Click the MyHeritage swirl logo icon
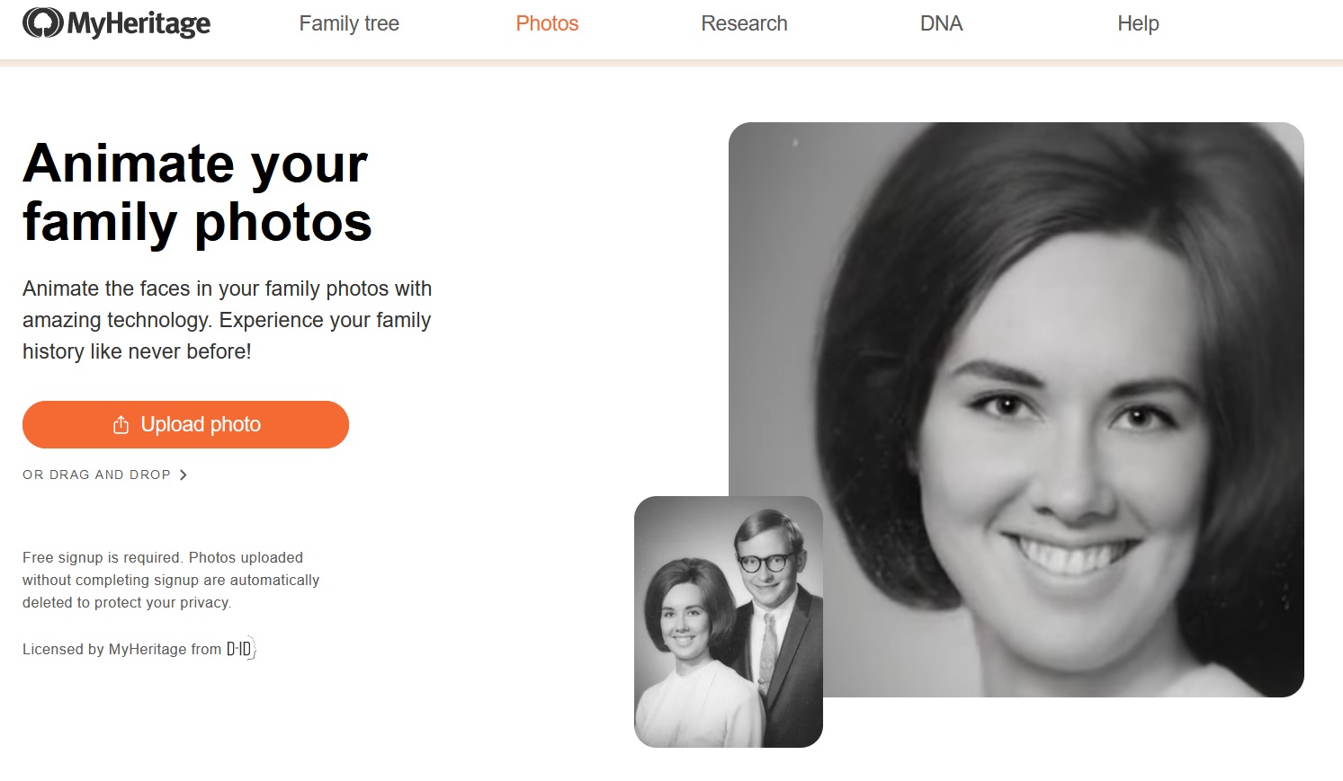Screen dimensions: 1343x781 42,23
